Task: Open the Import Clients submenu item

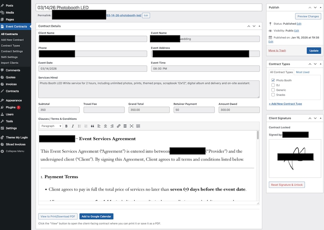Action: click(9, 63)
